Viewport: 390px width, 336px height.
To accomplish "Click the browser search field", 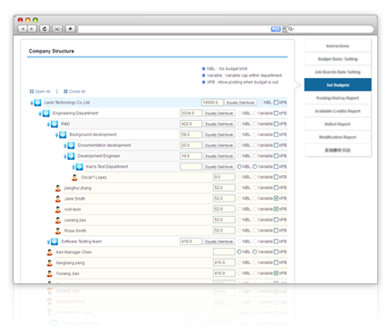I will 330,29.
